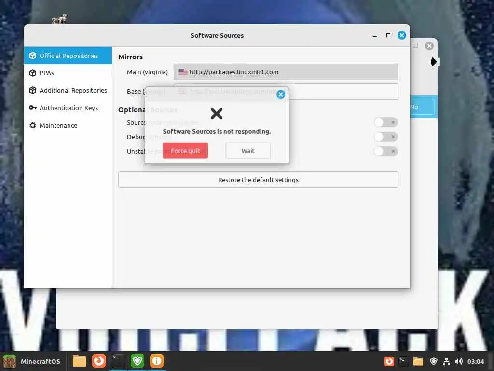Click the 03:04 clock
This screenshot has width=494, height=371.
click(x=475, y=361)
